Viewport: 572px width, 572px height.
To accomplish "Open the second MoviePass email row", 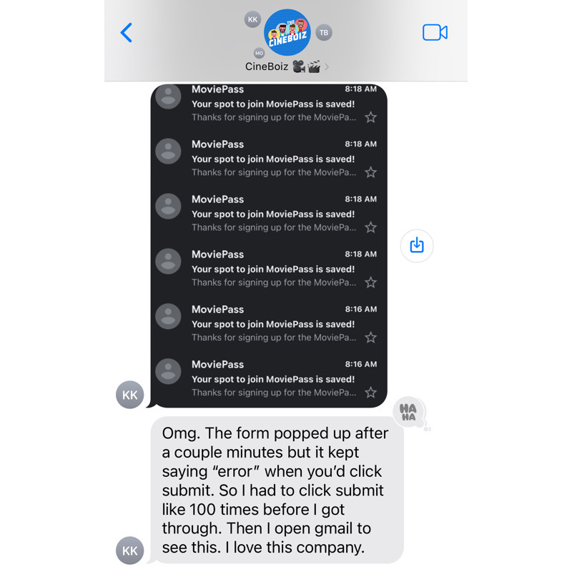I will pyautogui.click(x=269, y=158).
